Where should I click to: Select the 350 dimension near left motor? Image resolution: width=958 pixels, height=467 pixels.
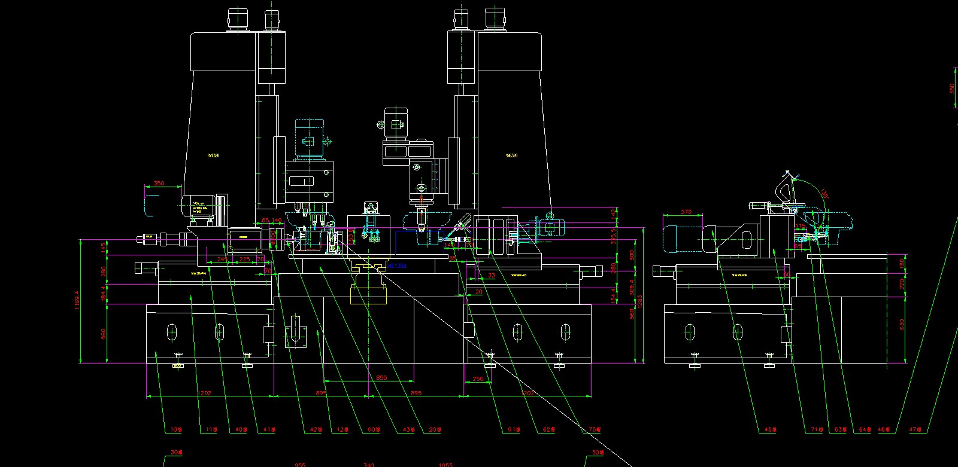(159, 183)
